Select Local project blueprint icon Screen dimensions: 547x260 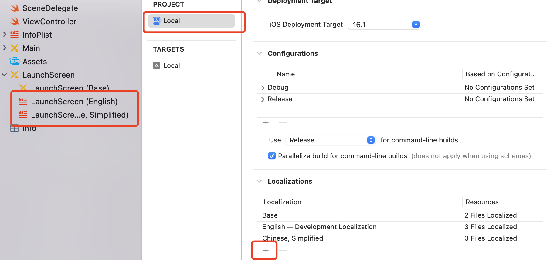pos(156,21)
